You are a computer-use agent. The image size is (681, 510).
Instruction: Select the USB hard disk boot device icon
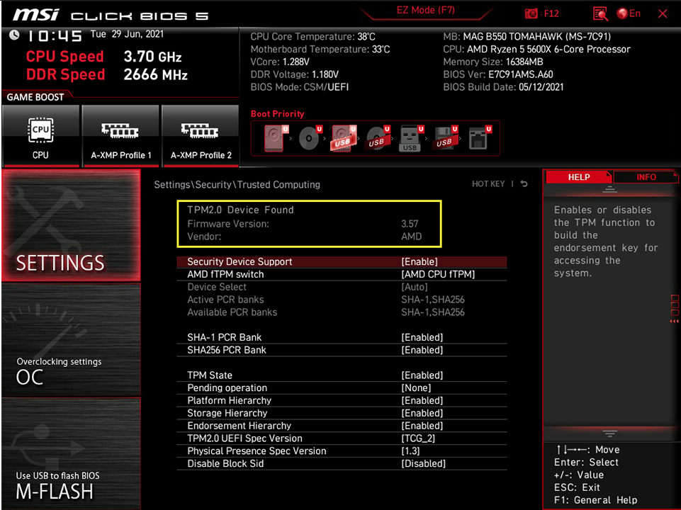coord(344,138)
